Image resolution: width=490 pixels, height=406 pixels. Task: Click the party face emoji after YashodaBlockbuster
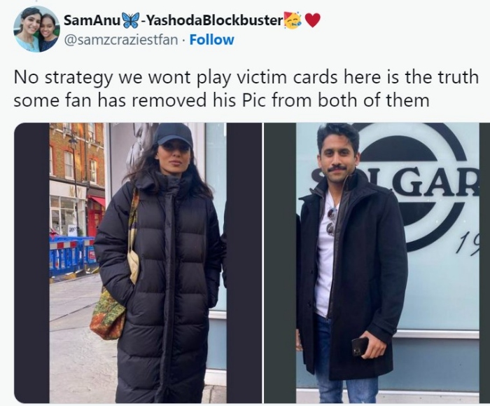click(292, 20)
